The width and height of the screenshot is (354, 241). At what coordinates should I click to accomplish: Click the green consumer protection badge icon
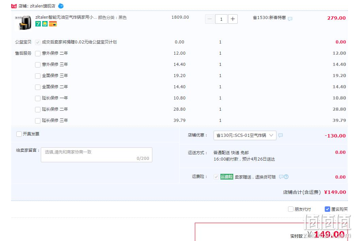pos(45,24)
